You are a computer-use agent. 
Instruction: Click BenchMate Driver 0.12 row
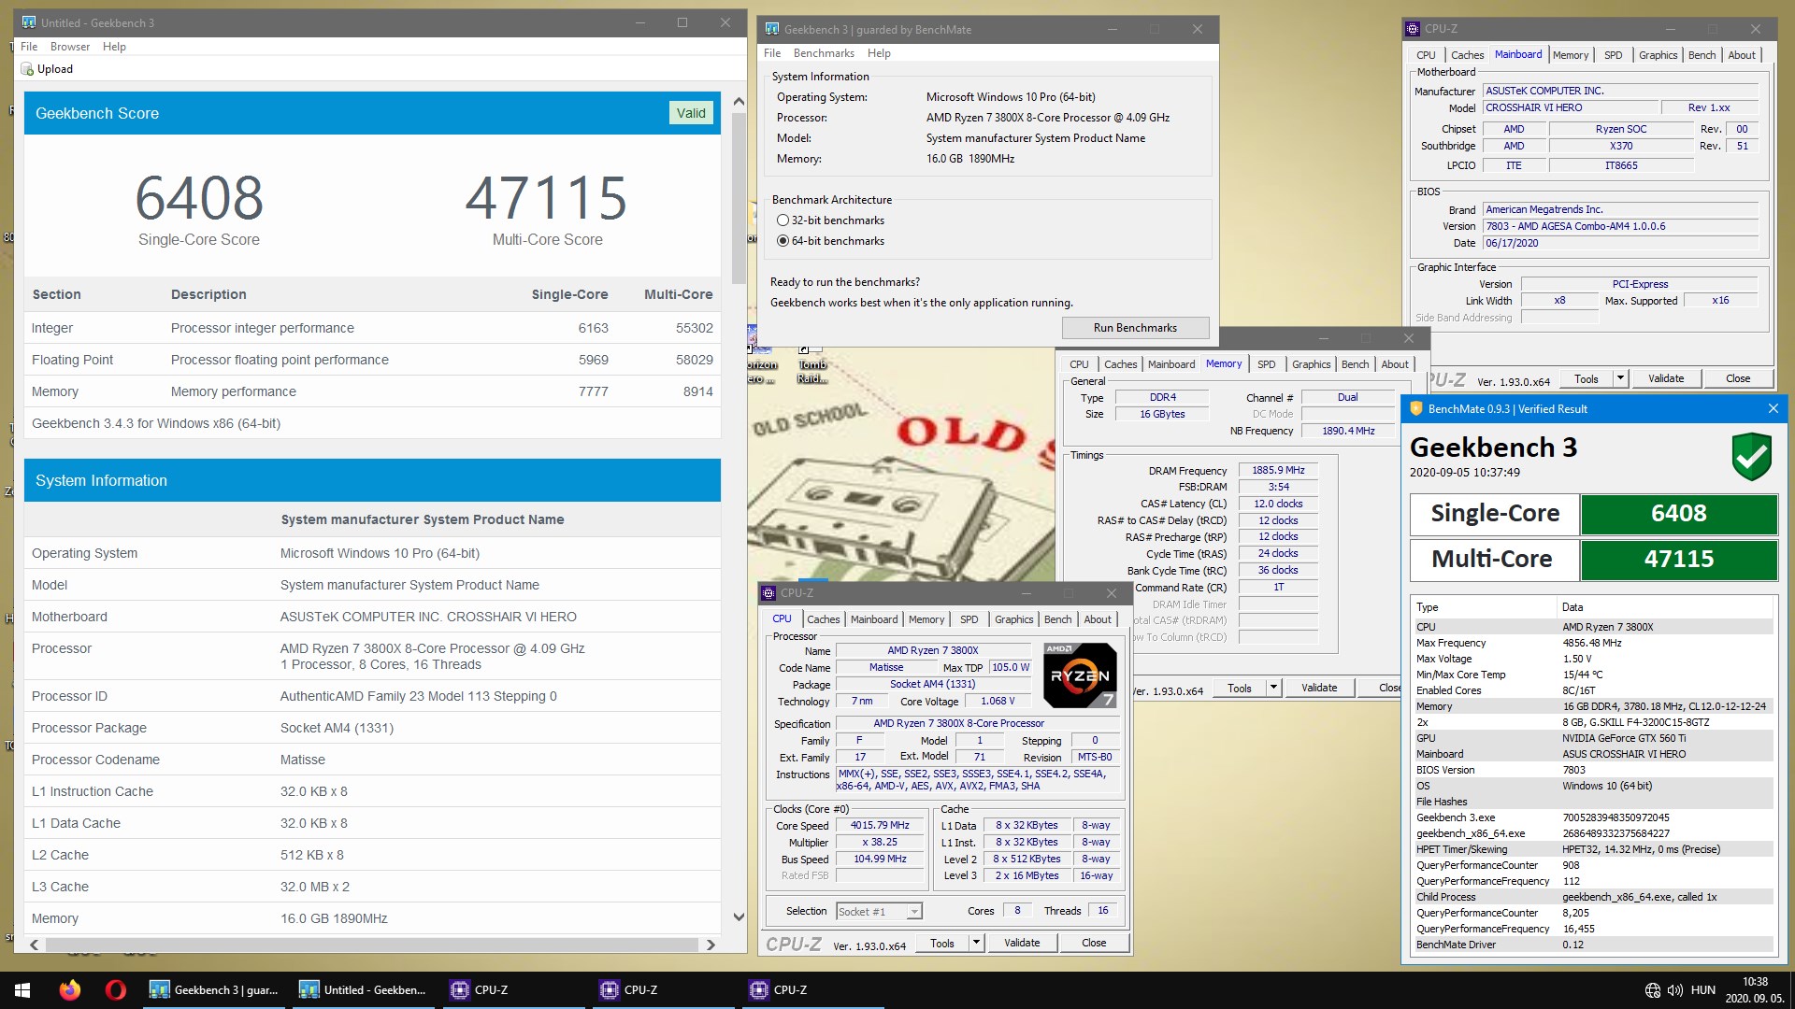tap(1592, 945)
